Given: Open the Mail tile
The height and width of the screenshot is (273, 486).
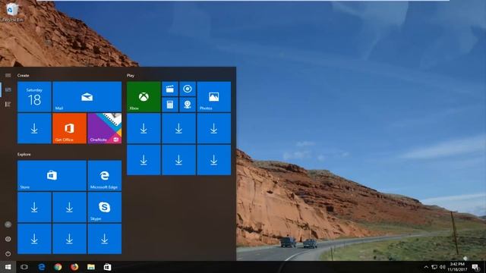Looking at the screenshot, I should coord(87,96).
